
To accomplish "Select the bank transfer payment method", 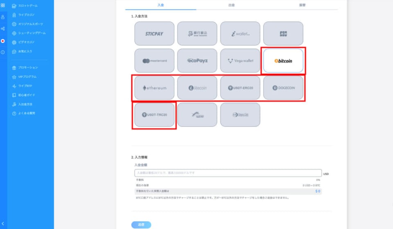I will pos(197,34).
